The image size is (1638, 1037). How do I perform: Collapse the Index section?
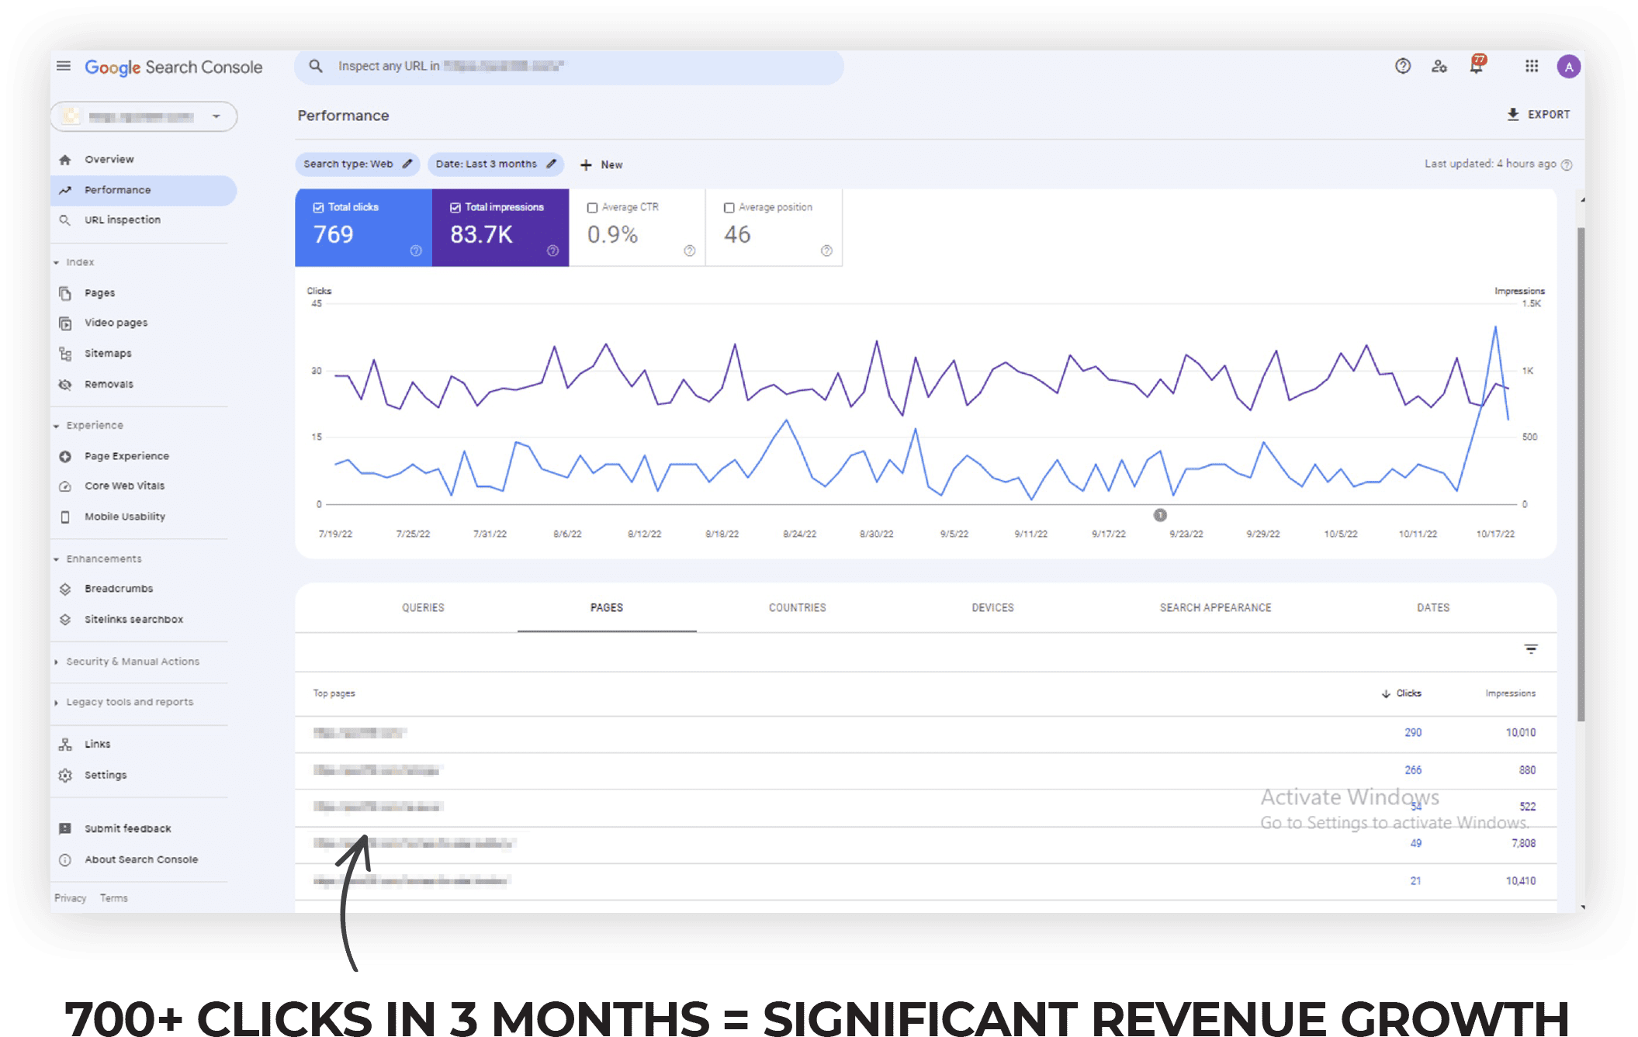(x=56, y=263)
